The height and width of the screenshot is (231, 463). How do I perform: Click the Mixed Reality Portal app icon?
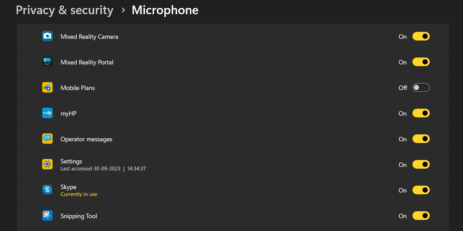click(x=47, y=62)
